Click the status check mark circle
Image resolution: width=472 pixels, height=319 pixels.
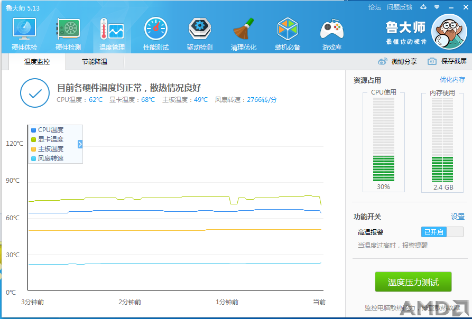(35, 93)
